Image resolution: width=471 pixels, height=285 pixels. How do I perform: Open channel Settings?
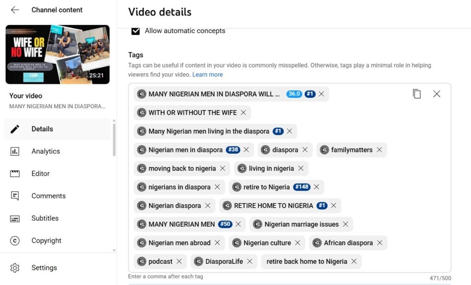[x=44, y=268]
